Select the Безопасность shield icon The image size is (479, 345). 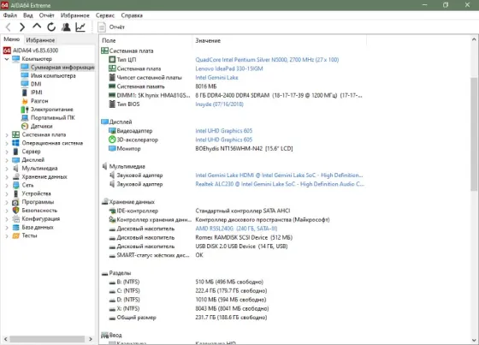pyautogui.click(x=15, y=211)
